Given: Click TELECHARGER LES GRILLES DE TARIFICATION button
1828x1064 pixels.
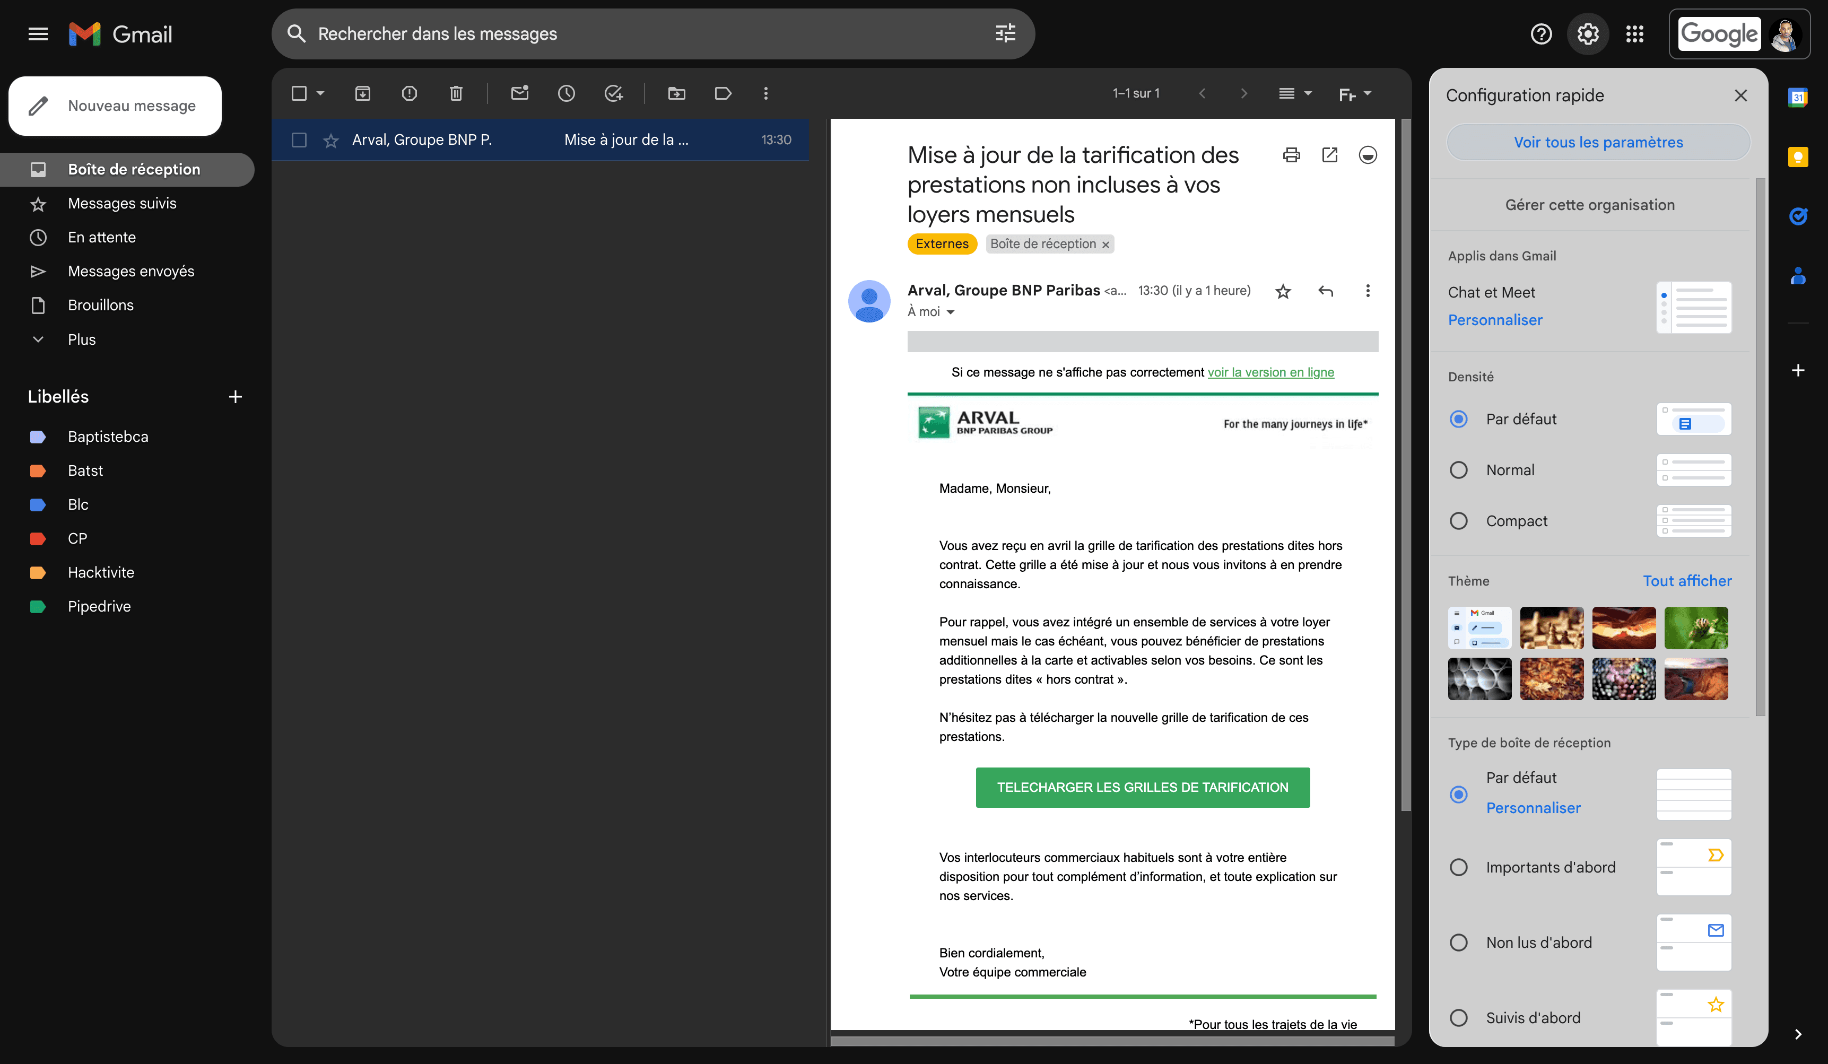Looking at the screenshot, I should (1143, 788).
